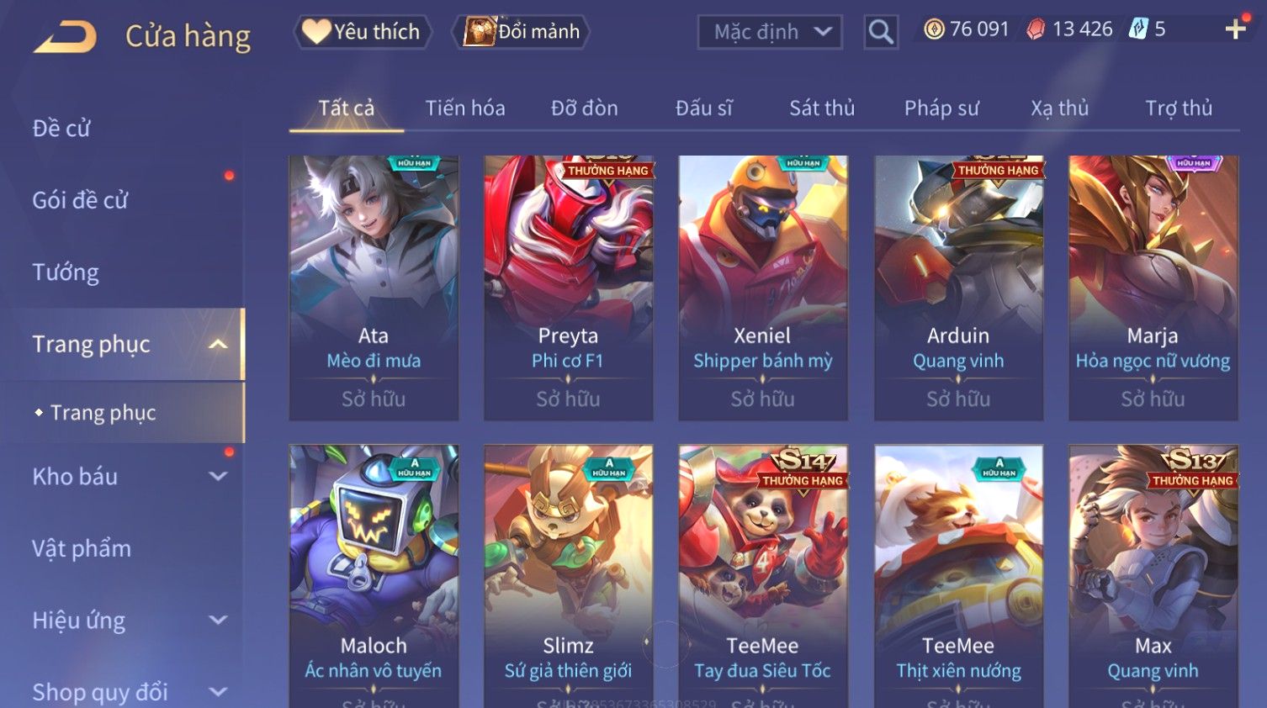This screenshot has height=708, width=1267.
Task: Open Yêu thích heart favorites
Action: [x=362, y=32]
